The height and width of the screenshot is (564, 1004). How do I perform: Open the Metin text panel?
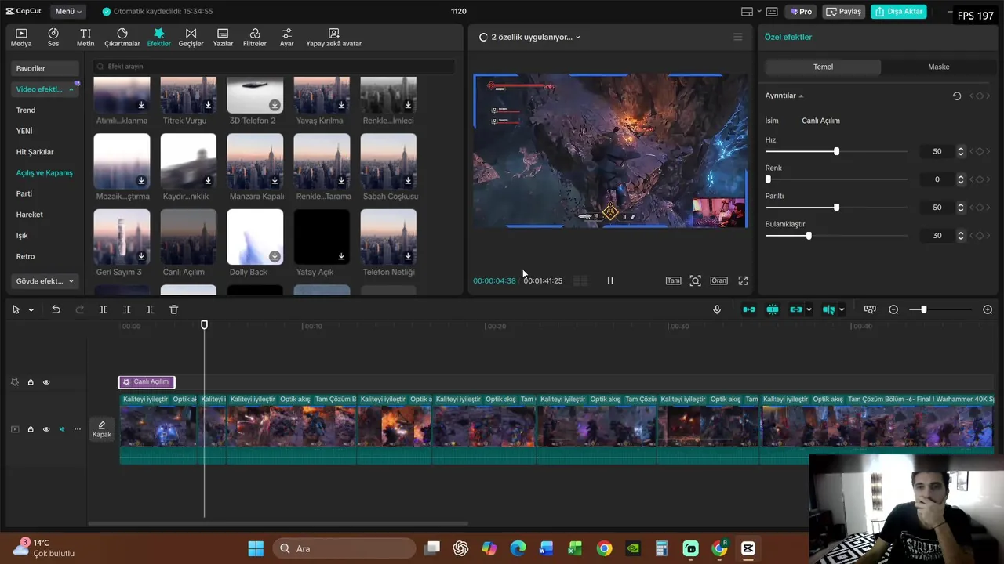[85, 38]
